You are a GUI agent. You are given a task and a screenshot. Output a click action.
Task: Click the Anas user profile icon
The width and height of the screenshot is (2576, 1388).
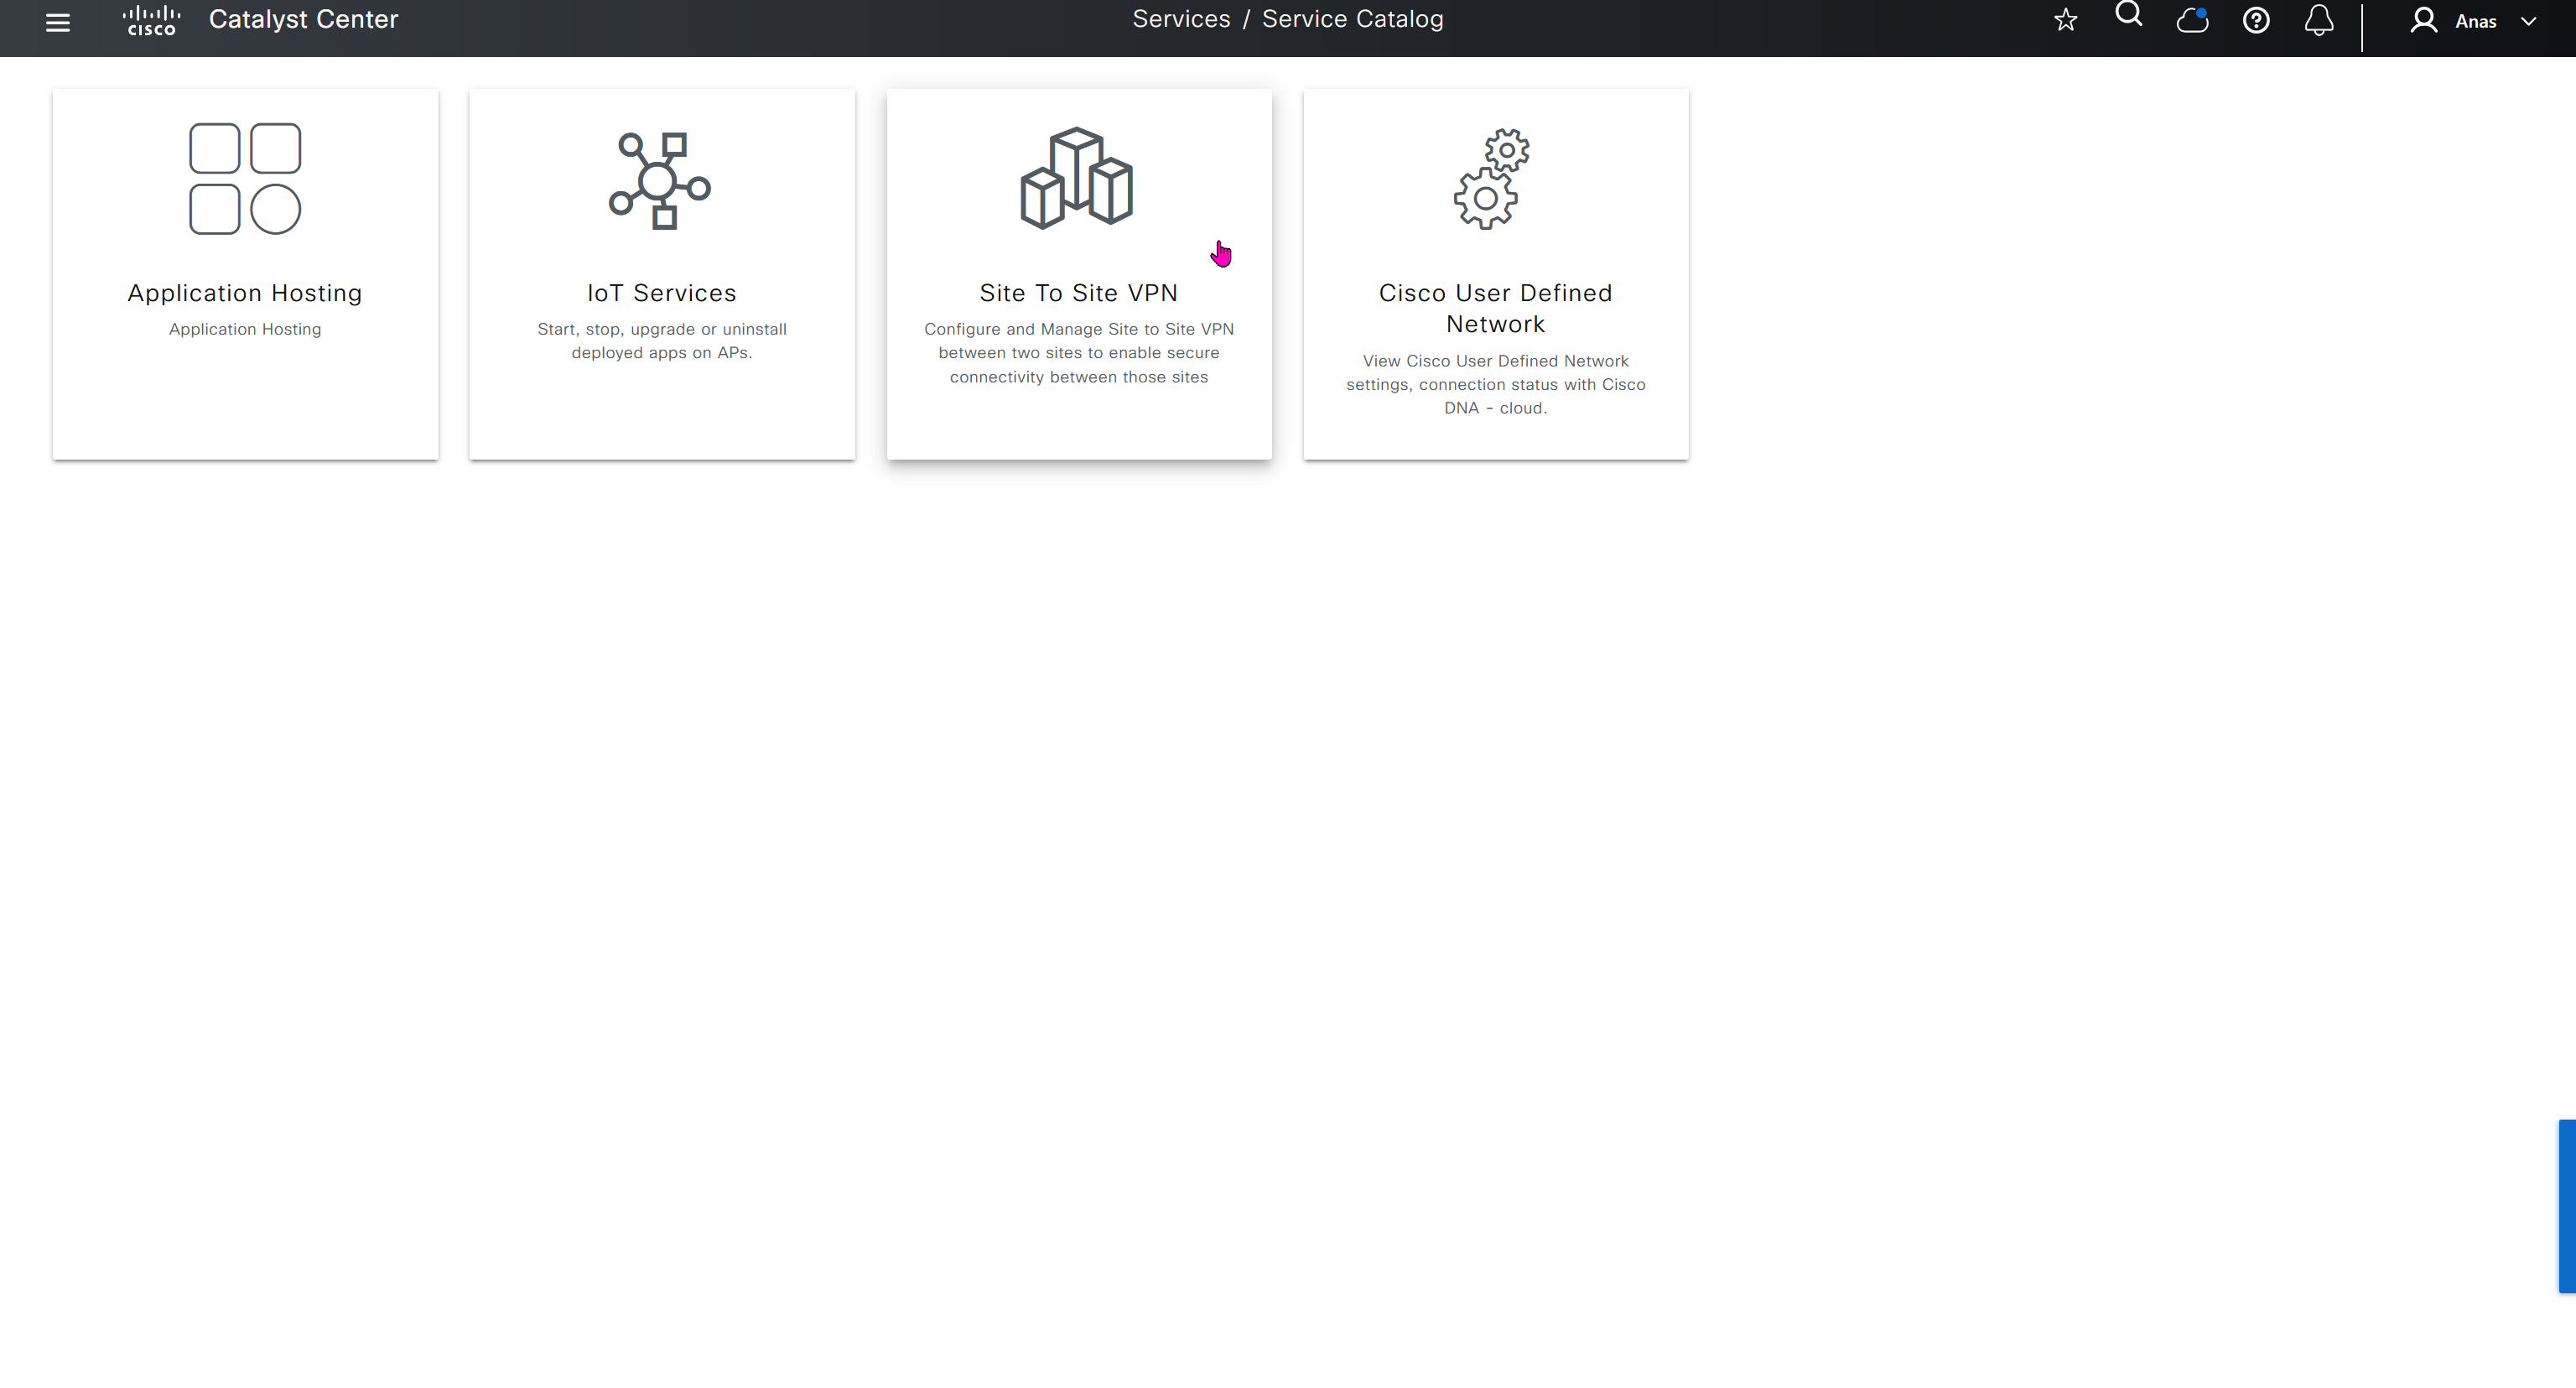point(2423,20)
